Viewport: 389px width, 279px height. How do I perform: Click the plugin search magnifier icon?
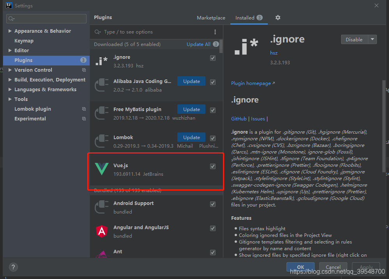[x=98, y=32]
